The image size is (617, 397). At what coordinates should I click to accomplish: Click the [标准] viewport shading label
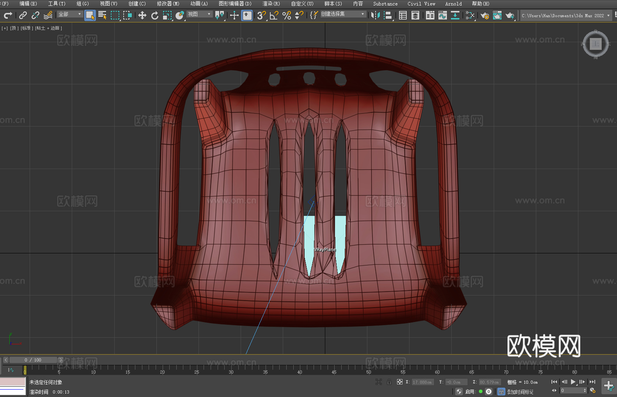pos(27,28)
